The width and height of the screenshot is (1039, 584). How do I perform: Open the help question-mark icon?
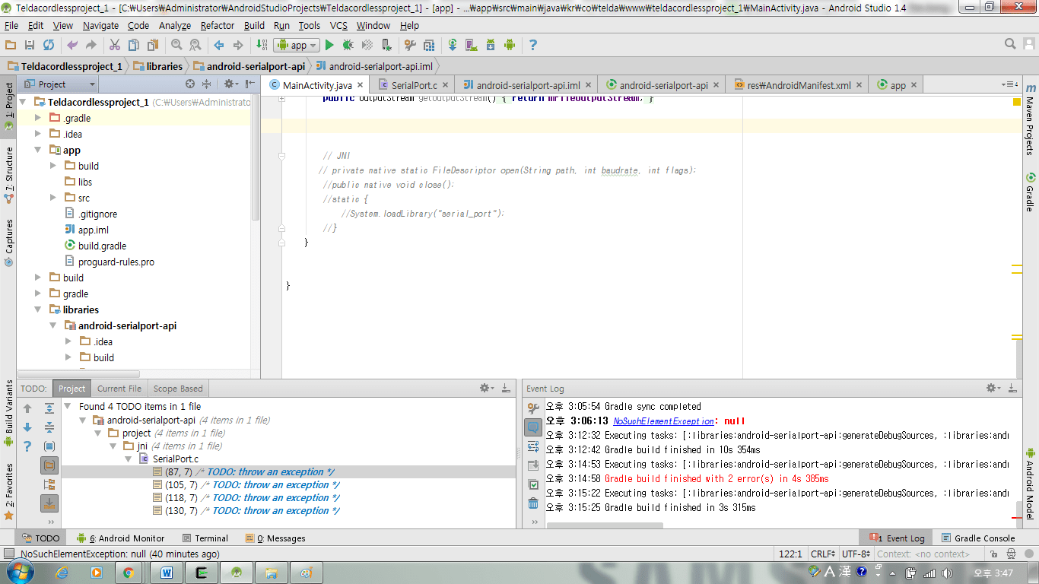click(533, 45)
